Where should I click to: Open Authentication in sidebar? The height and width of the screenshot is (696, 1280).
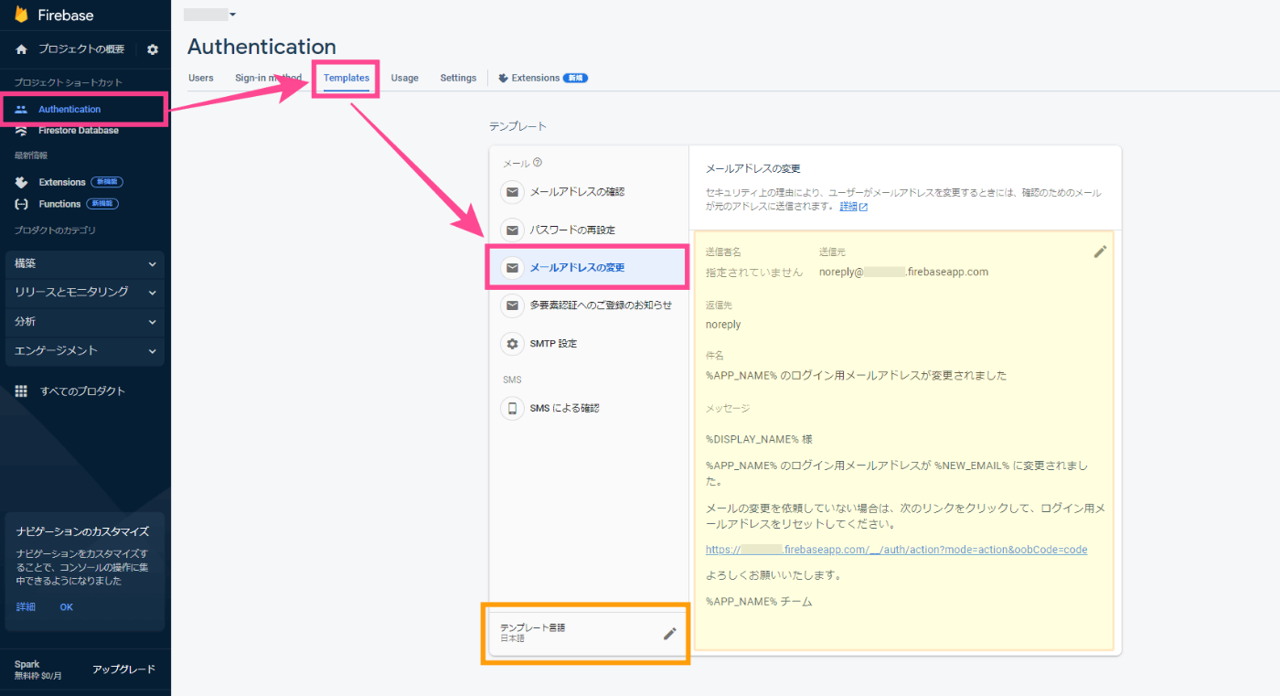coord(69,110)
